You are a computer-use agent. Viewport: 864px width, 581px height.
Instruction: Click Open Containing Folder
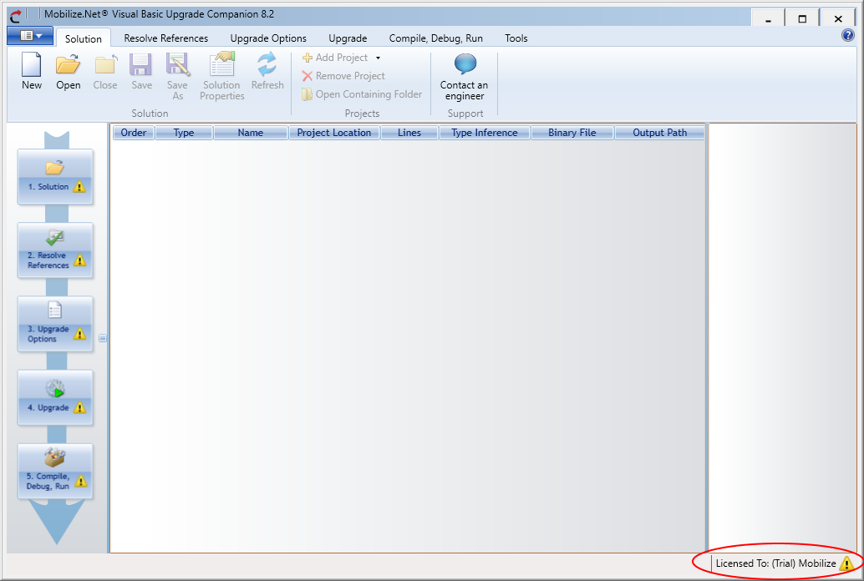click(362, 94)
